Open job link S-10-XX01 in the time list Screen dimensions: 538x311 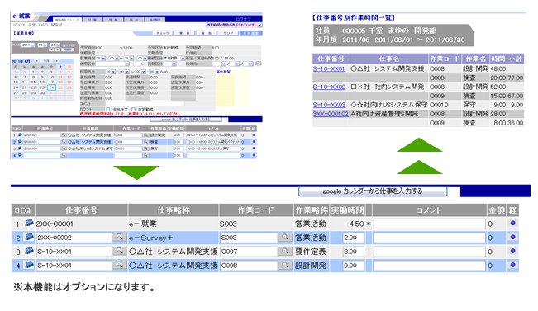329,68
